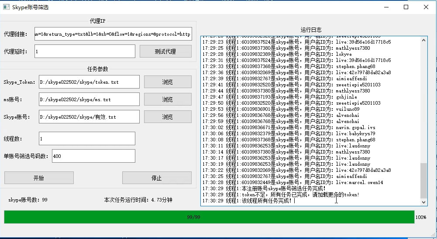This screenshot has width=437, height=239.
Task: Click the 本次任务运行时间 status text
Action: [138, 200]
